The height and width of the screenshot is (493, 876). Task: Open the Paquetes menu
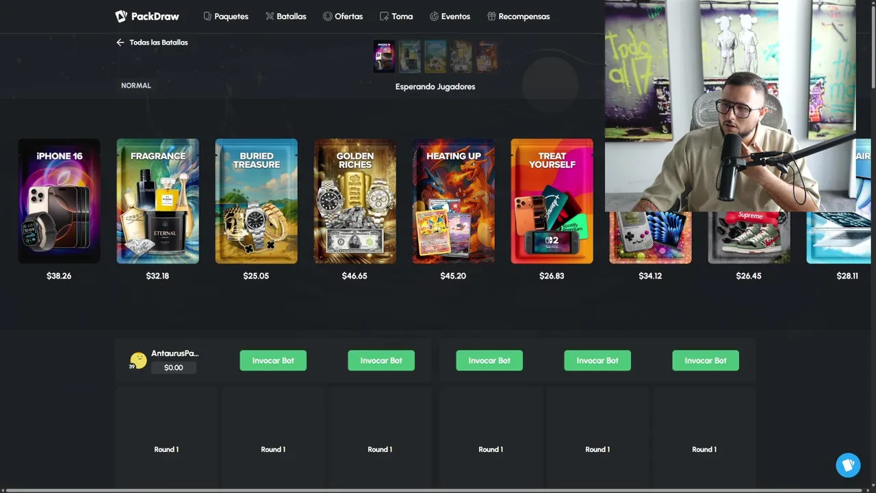coord(226,16)
